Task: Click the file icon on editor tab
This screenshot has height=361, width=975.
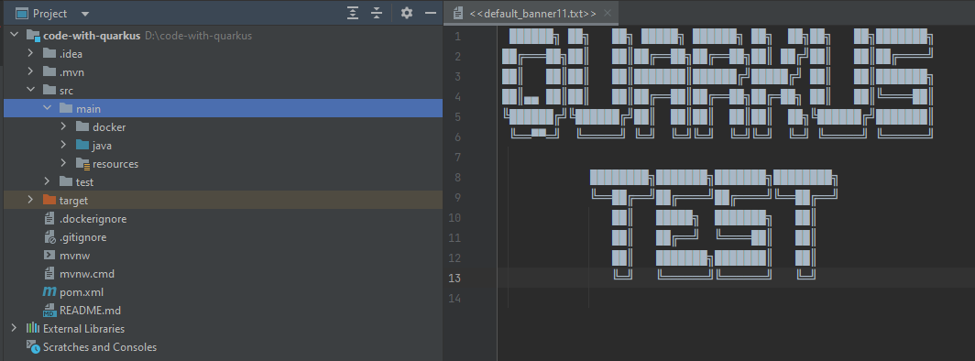Action: (x=458, y=13)
